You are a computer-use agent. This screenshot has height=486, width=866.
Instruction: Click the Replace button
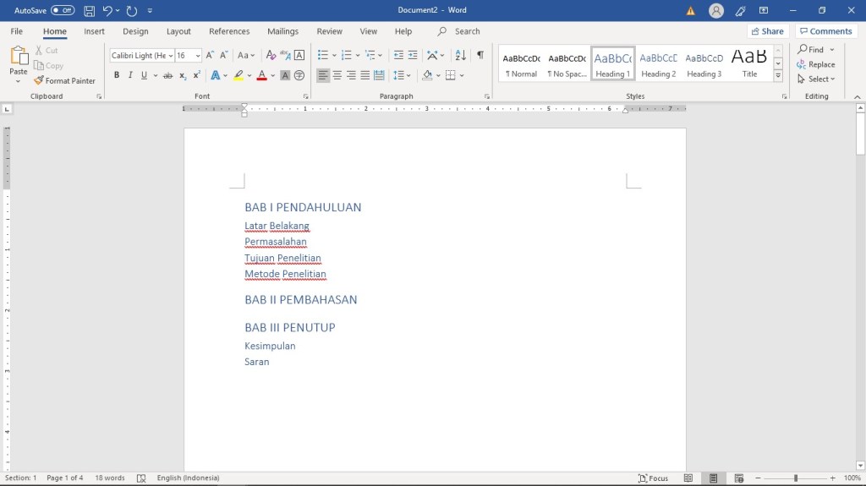(x=815, y=64)
